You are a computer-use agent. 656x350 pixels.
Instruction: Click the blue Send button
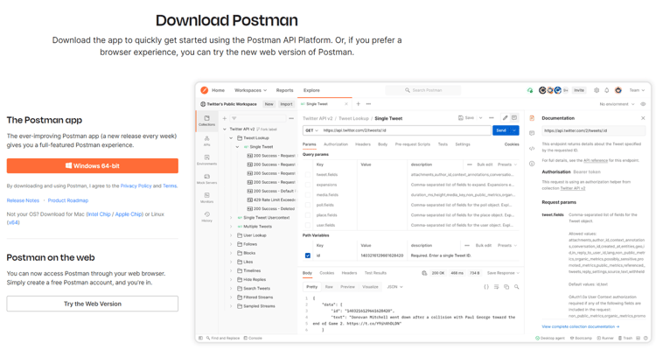tap(501, 130)
